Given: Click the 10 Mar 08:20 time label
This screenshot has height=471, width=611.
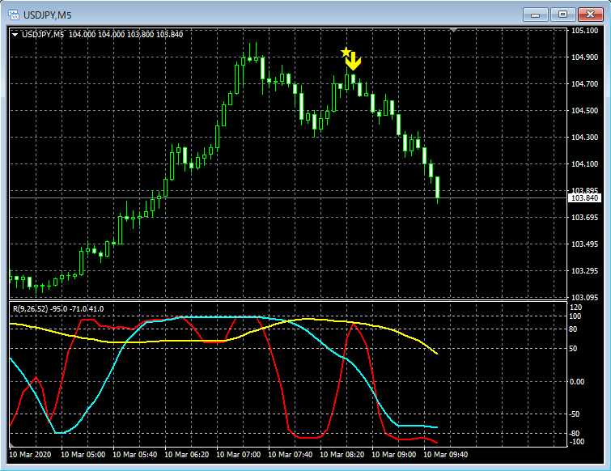Looking at the screenshot, I should (342, 455).
